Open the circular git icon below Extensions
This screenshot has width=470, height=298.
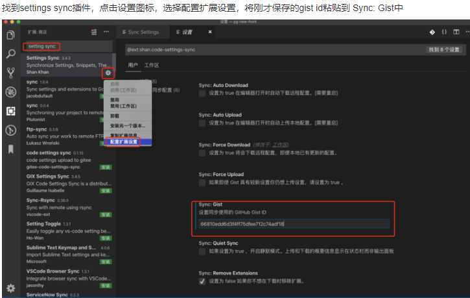(x=11, y=130)
